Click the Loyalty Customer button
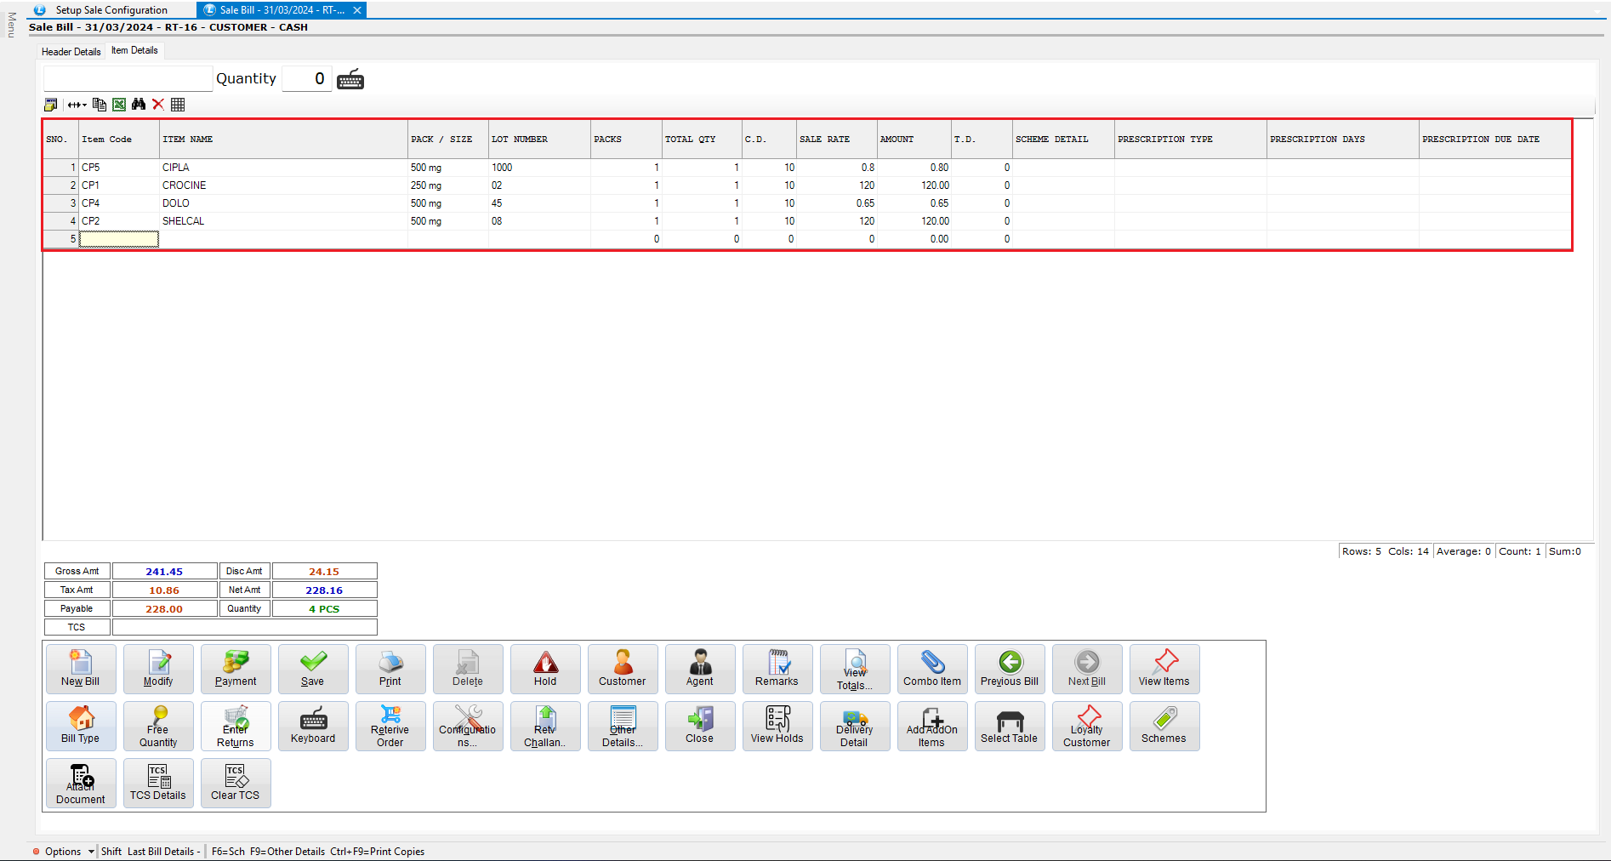Image resolution: width=1611 pixels, height=861 pixels. pyautogui.click(x=1086, y=726)
